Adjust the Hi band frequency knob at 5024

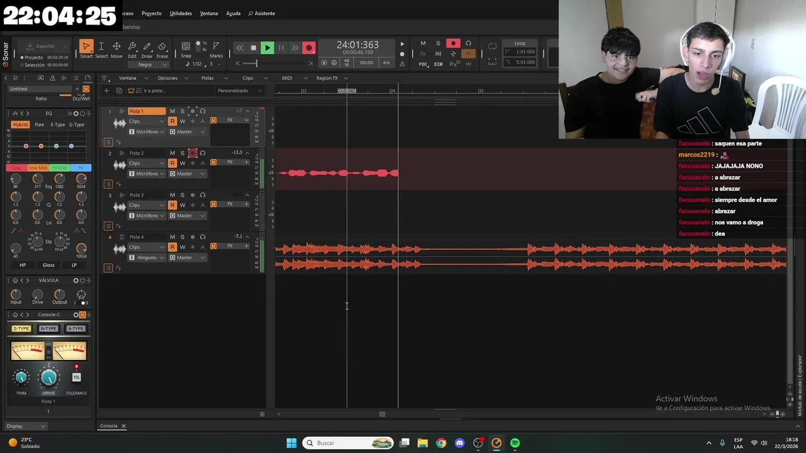pyautogui.click(x=81, y=179)
